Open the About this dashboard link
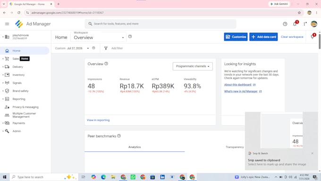Image resolution: width=321 pixels, height=181 pixels. tap(240, 85)
